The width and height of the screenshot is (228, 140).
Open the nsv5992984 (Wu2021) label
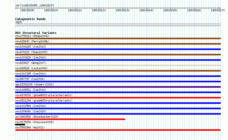[30, 127]
